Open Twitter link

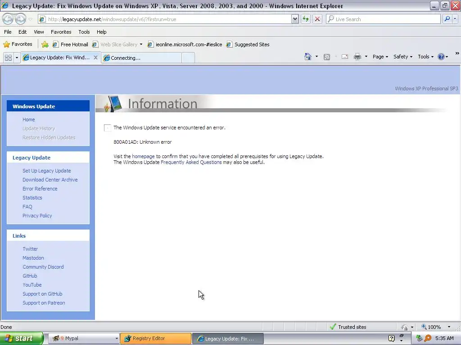point(30,249)
